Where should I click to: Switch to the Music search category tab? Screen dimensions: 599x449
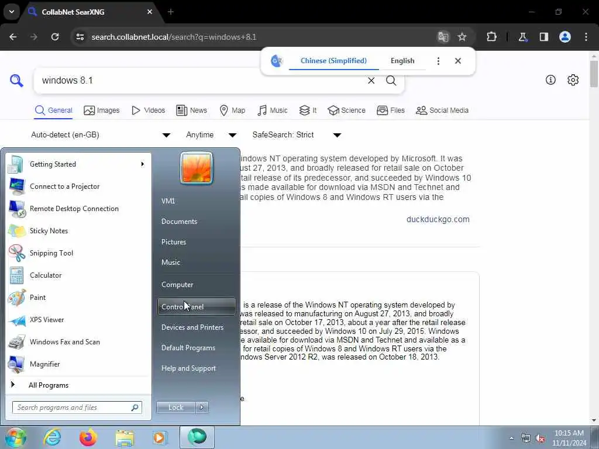tap(273, 110)
